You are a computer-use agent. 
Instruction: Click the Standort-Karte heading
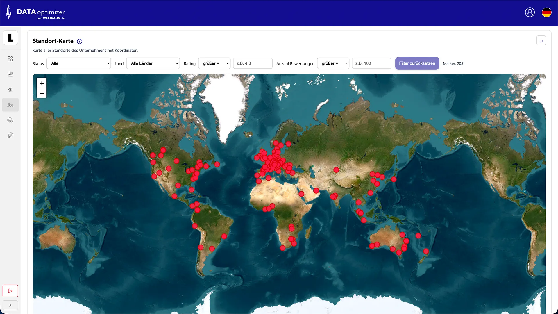pyautogui.click(x=53, y=41)
